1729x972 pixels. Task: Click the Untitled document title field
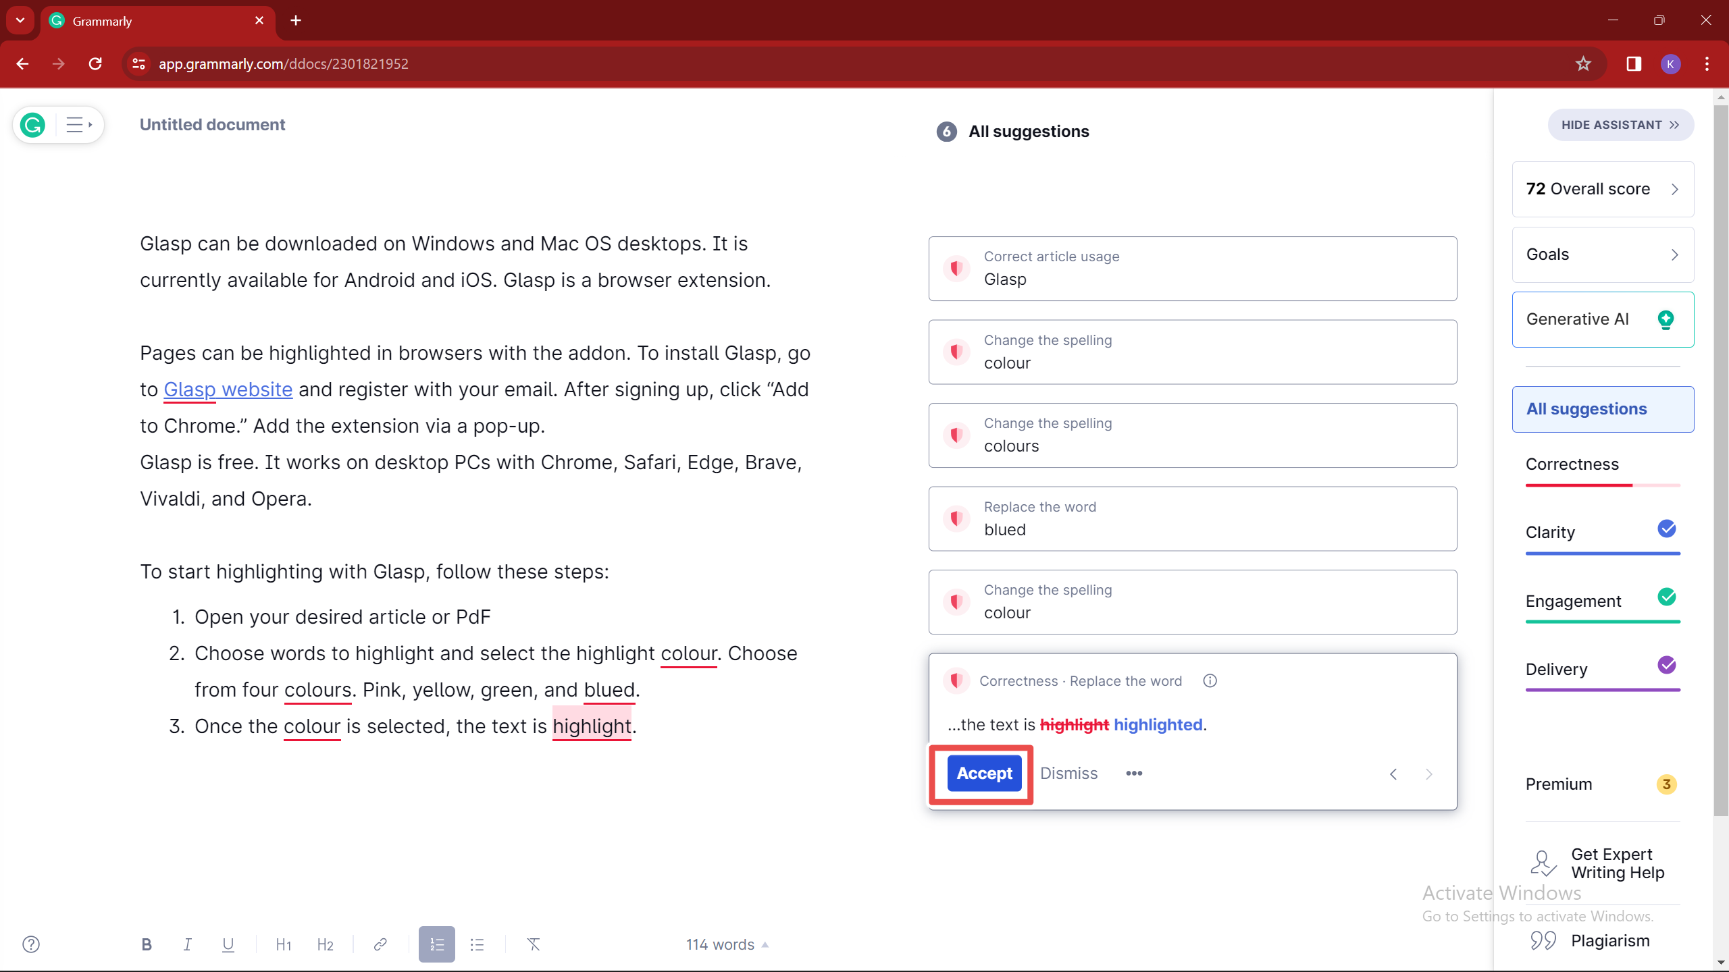212,125
